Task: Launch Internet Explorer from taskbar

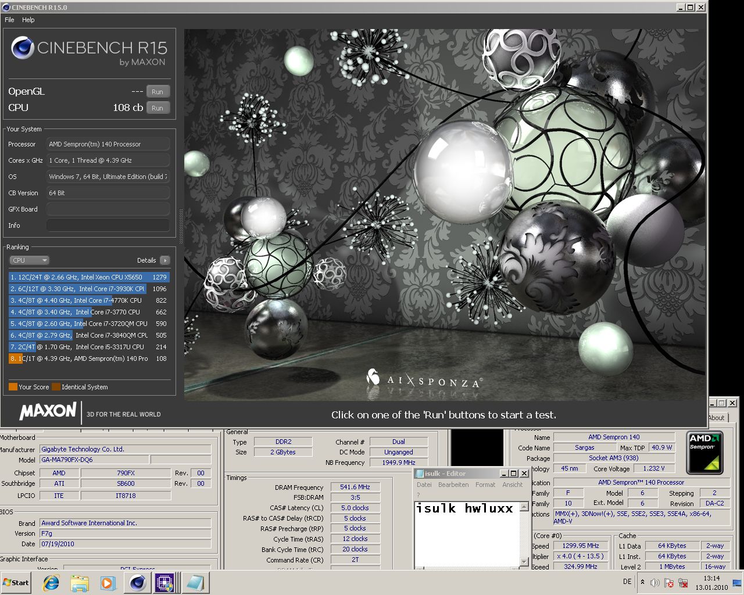Action: point(51,583)
